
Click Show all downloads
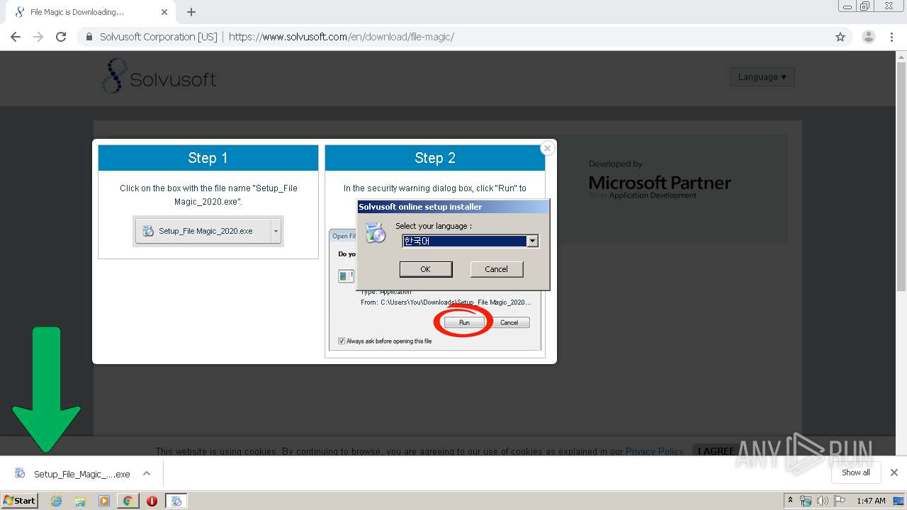point(855,472)
